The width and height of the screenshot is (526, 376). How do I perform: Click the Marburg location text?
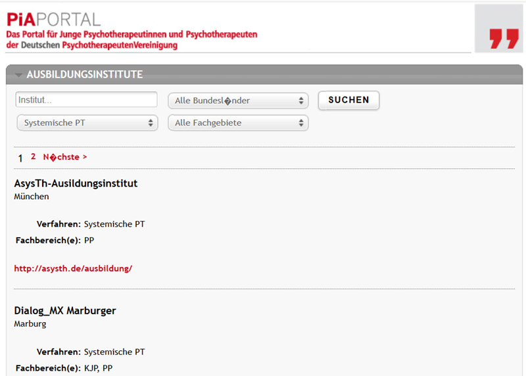(30, 324)
